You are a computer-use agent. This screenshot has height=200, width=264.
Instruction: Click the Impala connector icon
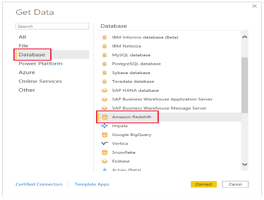[x=104, y=126]
